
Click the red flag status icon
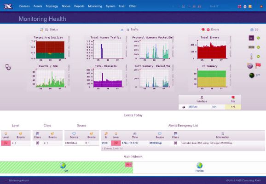pyautogui.click(x=258, y=65)
